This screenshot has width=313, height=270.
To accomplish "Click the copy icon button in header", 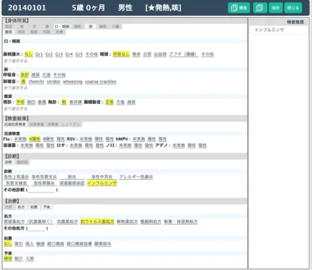I will click(260, 8).
